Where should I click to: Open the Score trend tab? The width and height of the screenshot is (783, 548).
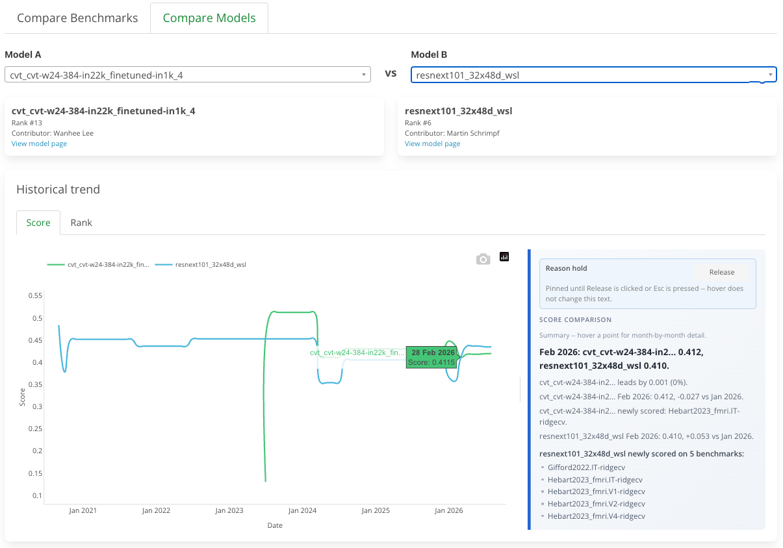(x=38, y=223)
